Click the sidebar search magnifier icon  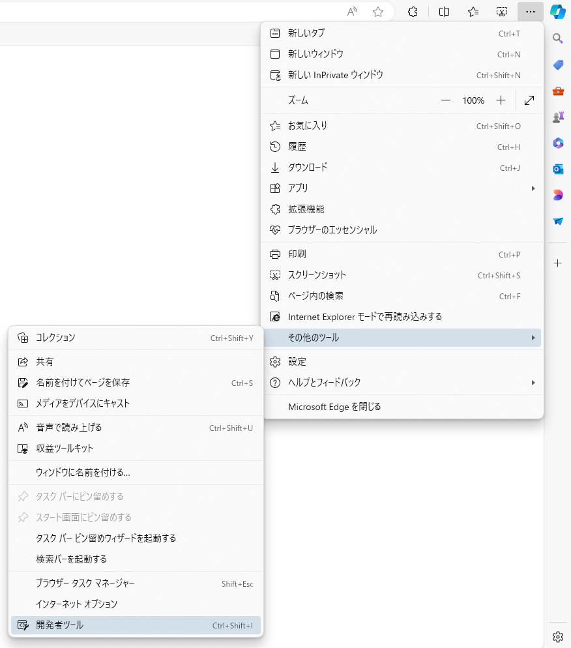pyautogui.click(x=558, y=38)
